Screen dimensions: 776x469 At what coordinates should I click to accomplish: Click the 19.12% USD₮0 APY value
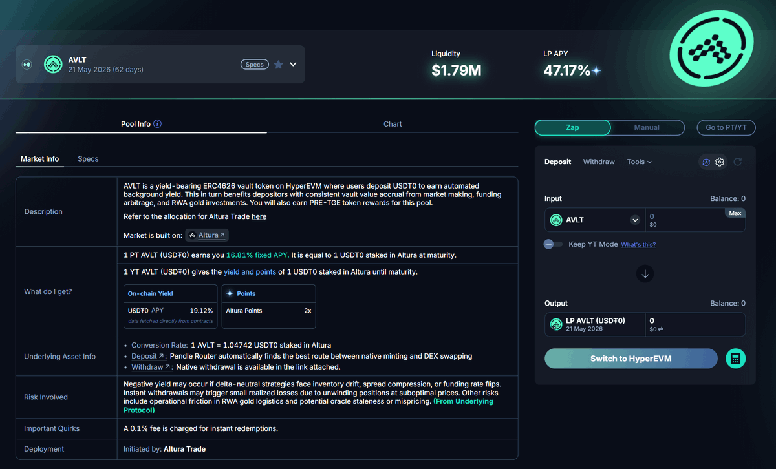point(201,311)
